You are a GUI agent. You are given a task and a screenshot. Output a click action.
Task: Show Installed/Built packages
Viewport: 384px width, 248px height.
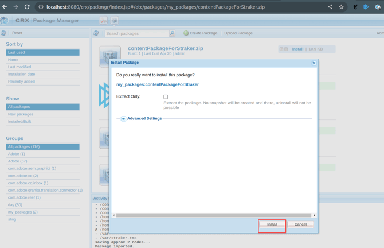click(x=19, y=122)
